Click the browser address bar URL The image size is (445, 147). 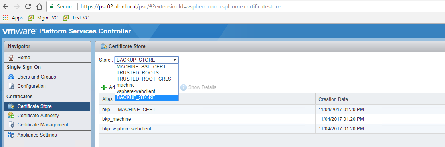[x=180, y=6]
